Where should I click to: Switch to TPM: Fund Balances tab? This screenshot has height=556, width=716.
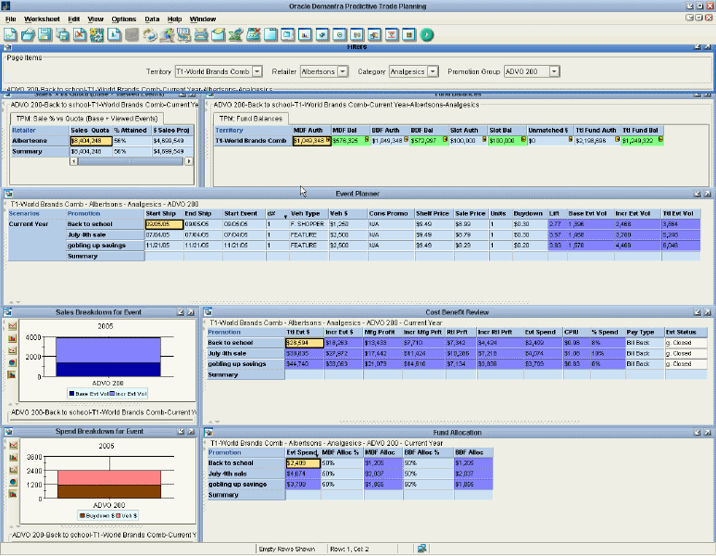[x=249, y=119]
